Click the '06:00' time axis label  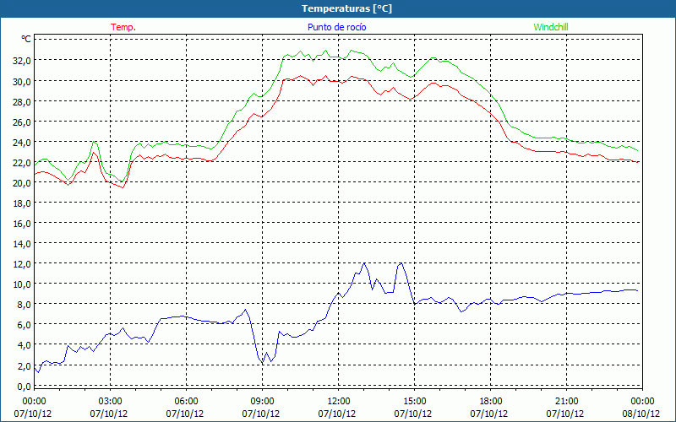[x=186, y=402]
